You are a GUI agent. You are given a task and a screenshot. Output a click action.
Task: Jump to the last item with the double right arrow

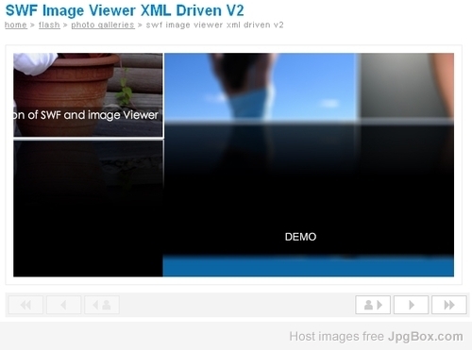point(449,305)
